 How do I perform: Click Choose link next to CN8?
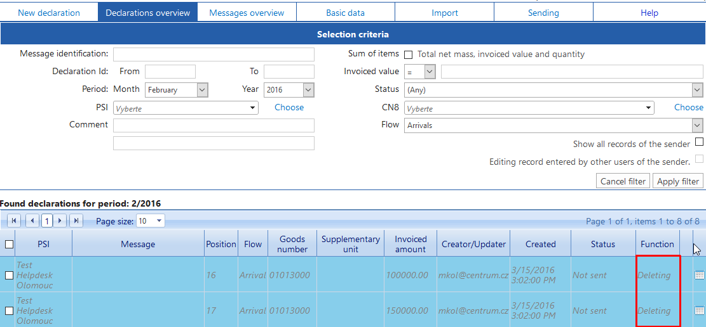689,107
